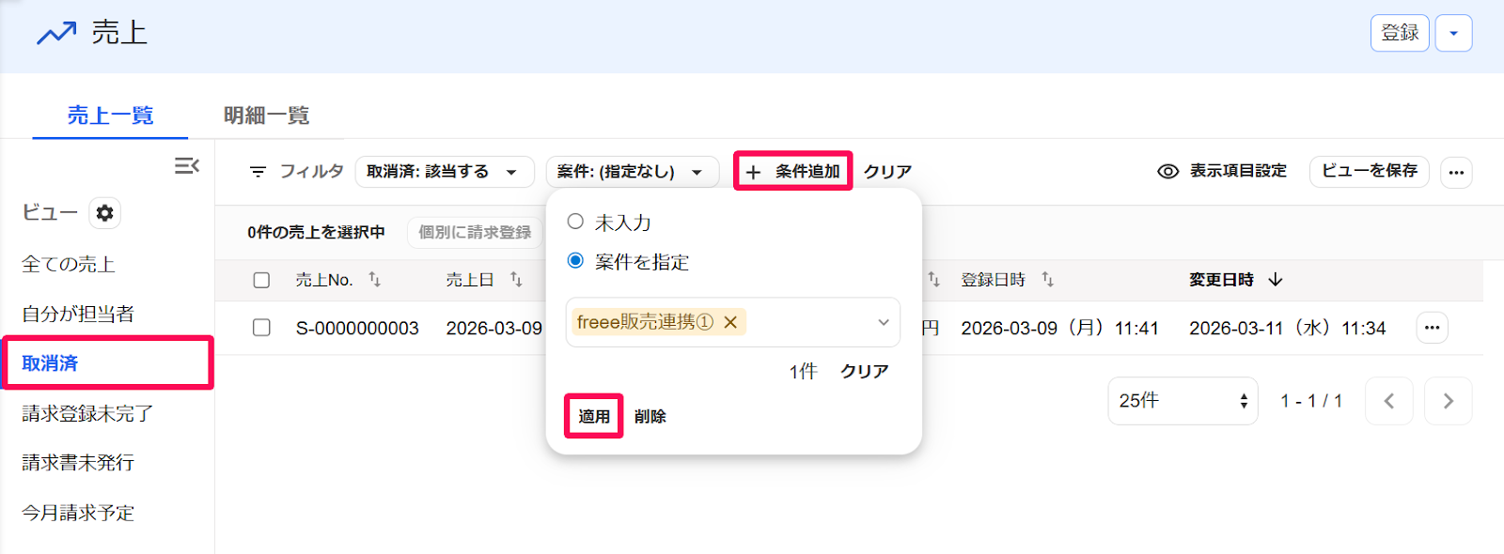Remove the freee販売連携① tag with X
This screenshot has height=554, width=1504.
730,322
